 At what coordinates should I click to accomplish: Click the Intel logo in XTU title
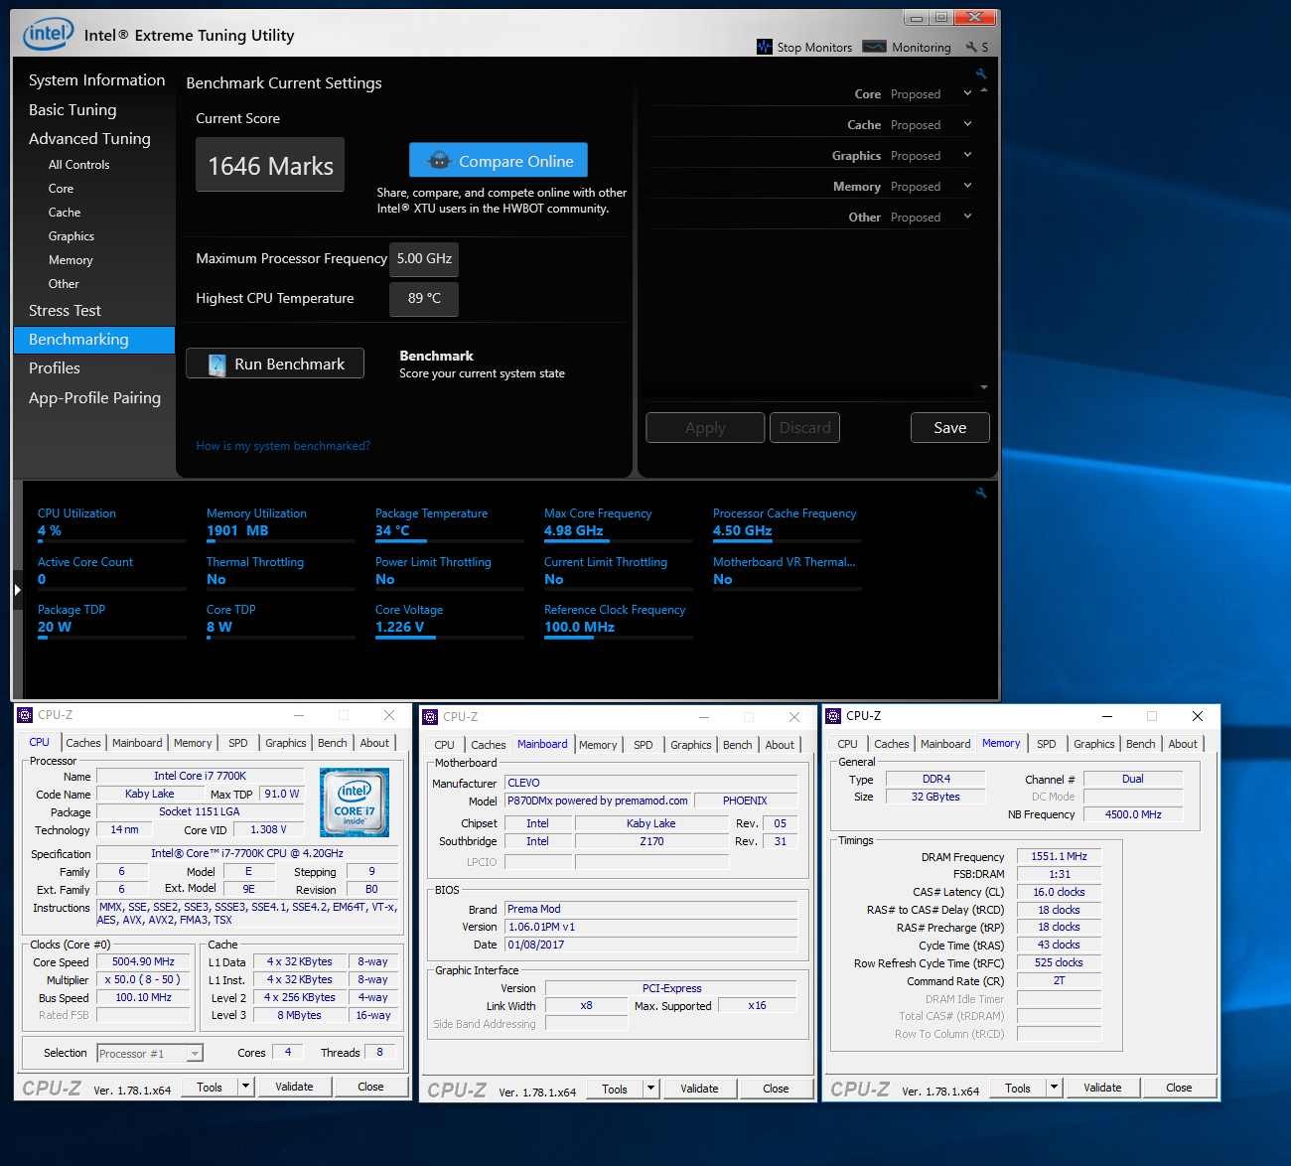[x=49, y=35]
